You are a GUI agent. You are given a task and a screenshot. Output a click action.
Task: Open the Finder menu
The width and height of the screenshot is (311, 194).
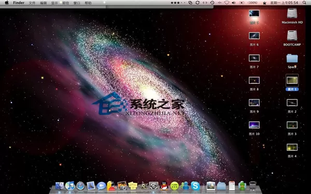[x=19, y=3]
